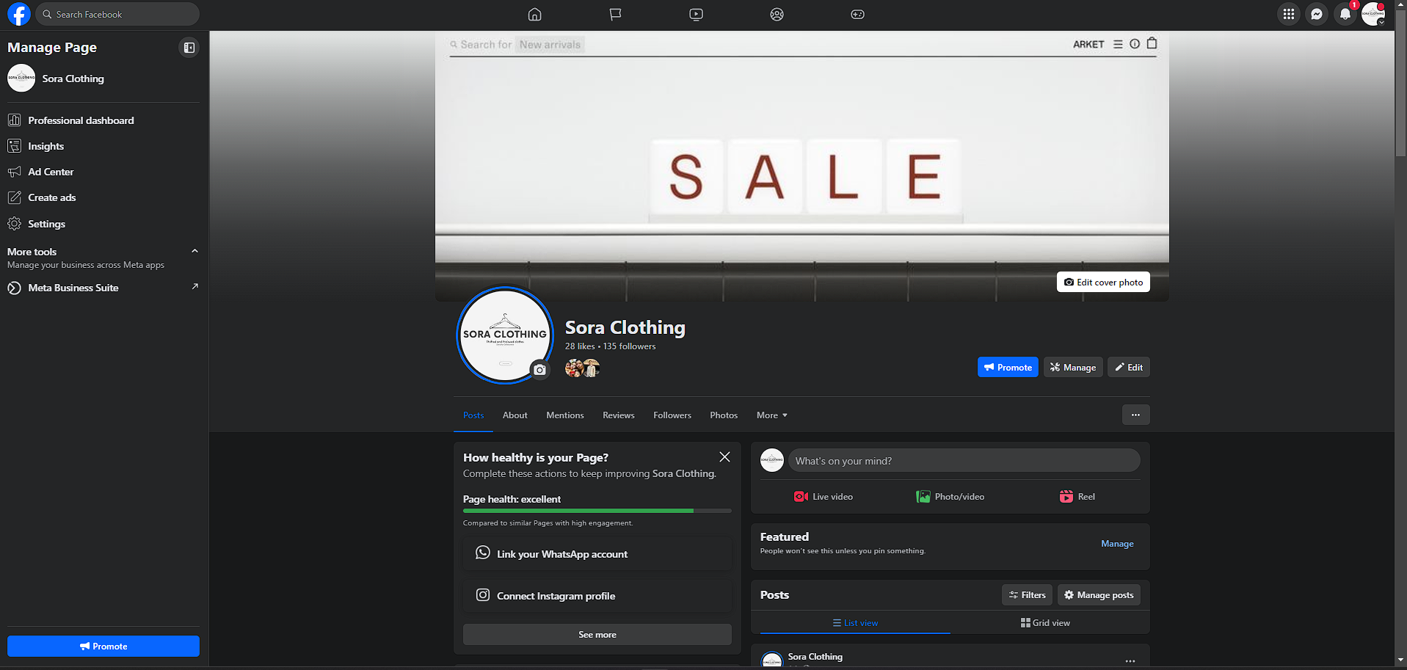Click the Search Facebook field
1407x670 pixels.
click(117, 14)
